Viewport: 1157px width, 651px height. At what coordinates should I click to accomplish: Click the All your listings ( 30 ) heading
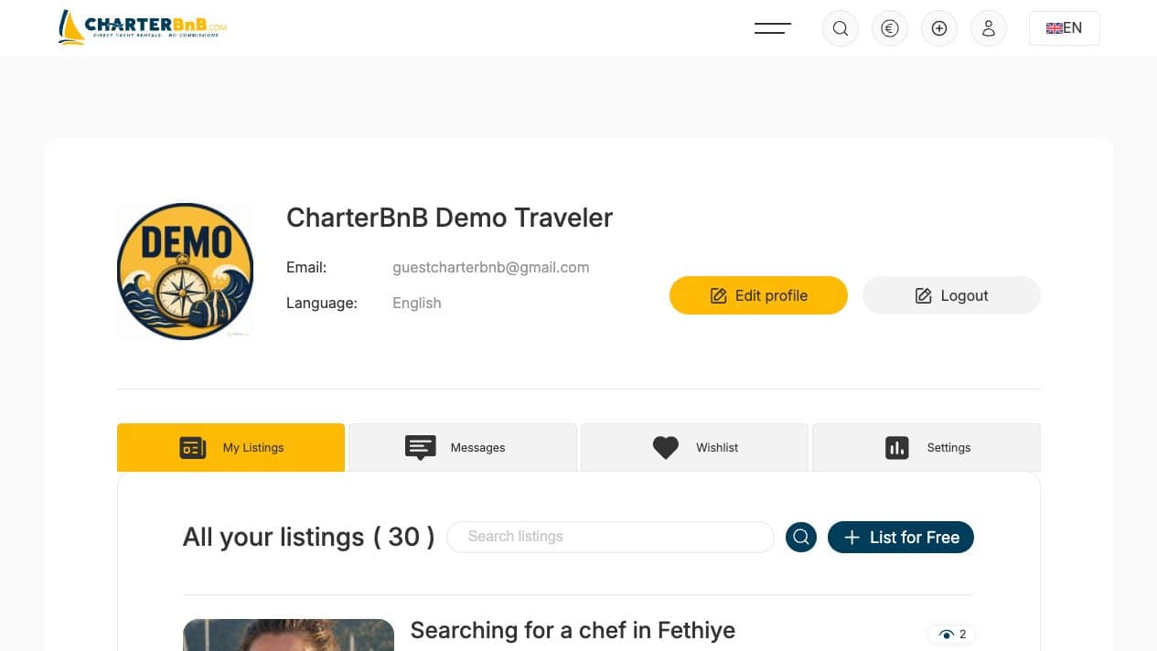click(x=308, y=537)
